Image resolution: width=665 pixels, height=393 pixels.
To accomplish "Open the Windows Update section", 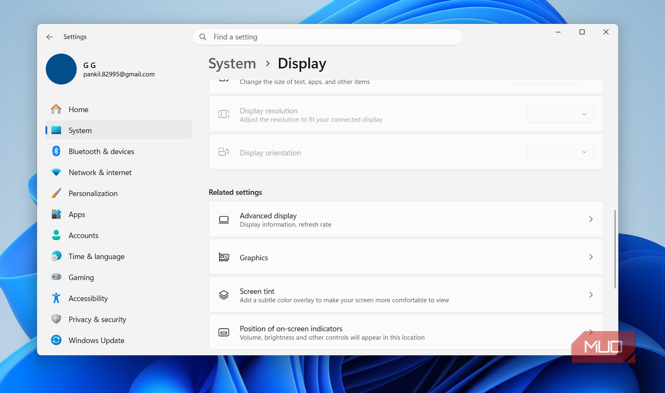I will (119, 340).
